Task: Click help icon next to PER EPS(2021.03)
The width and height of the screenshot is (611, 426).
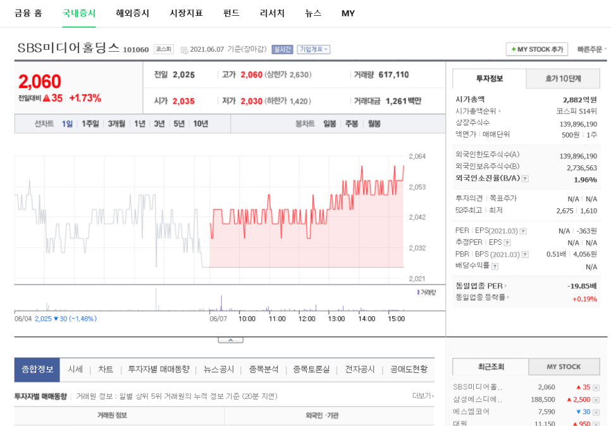Action: point(523,231)
